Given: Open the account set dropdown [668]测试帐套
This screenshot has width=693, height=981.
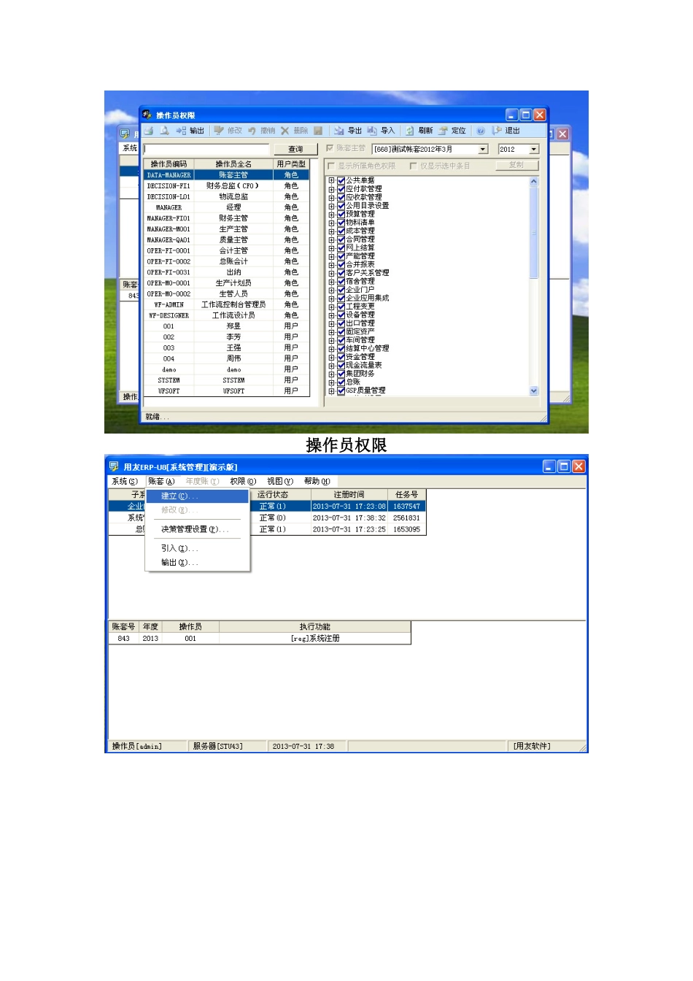Looking at the screenshot, I should (x=483, y=149).
